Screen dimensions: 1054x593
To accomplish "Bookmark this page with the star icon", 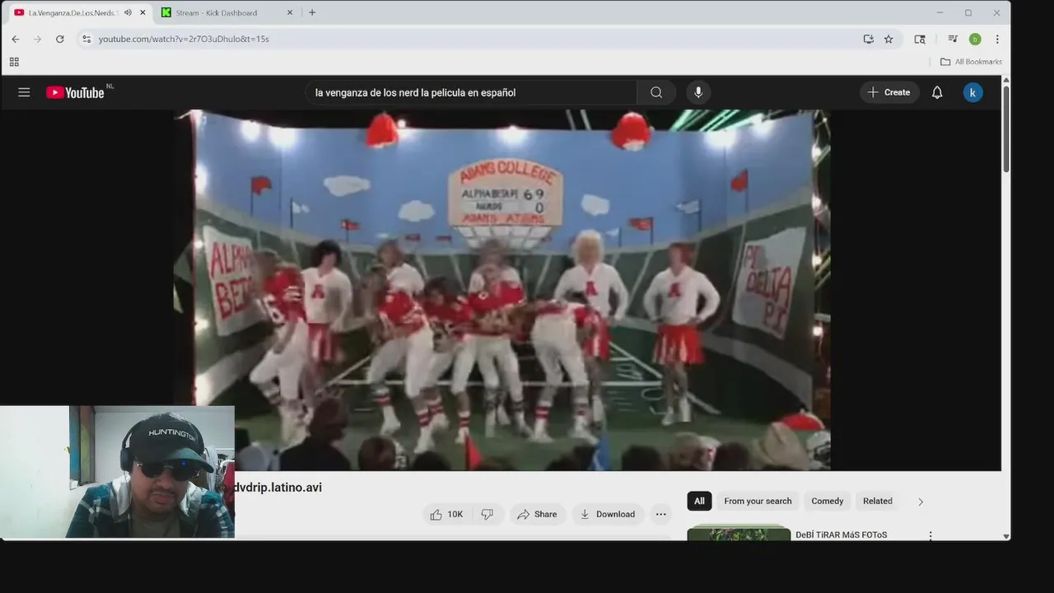I will [888, 39].
